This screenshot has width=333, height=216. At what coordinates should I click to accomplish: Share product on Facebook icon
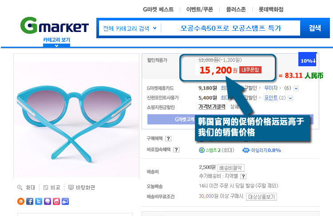pyautogui.click(x=30, y=201)
